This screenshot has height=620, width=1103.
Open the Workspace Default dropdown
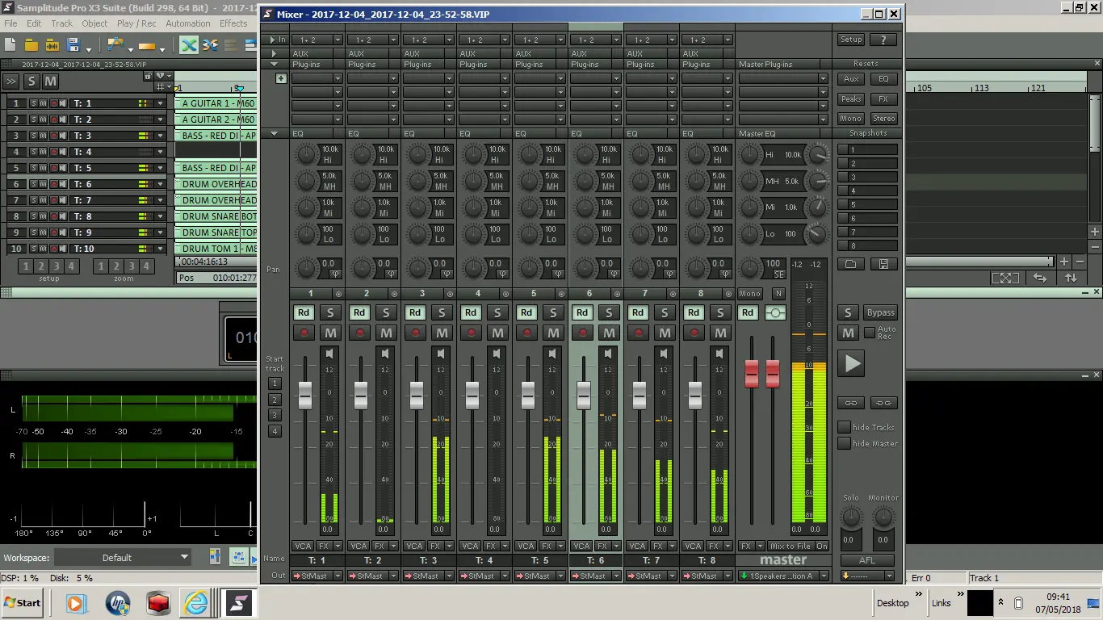coord(122,557)
